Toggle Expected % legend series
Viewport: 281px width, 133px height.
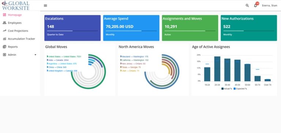[x=240, y=89]
